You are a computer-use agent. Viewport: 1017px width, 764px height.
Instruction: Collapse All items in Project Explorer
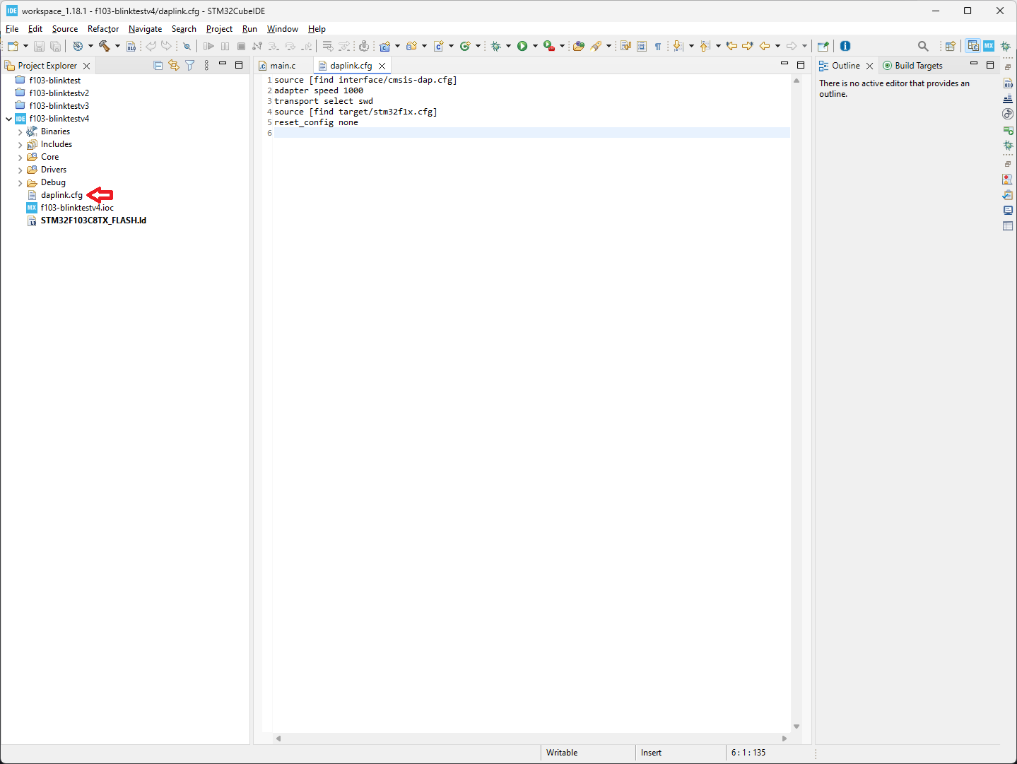tap(158, 64)
